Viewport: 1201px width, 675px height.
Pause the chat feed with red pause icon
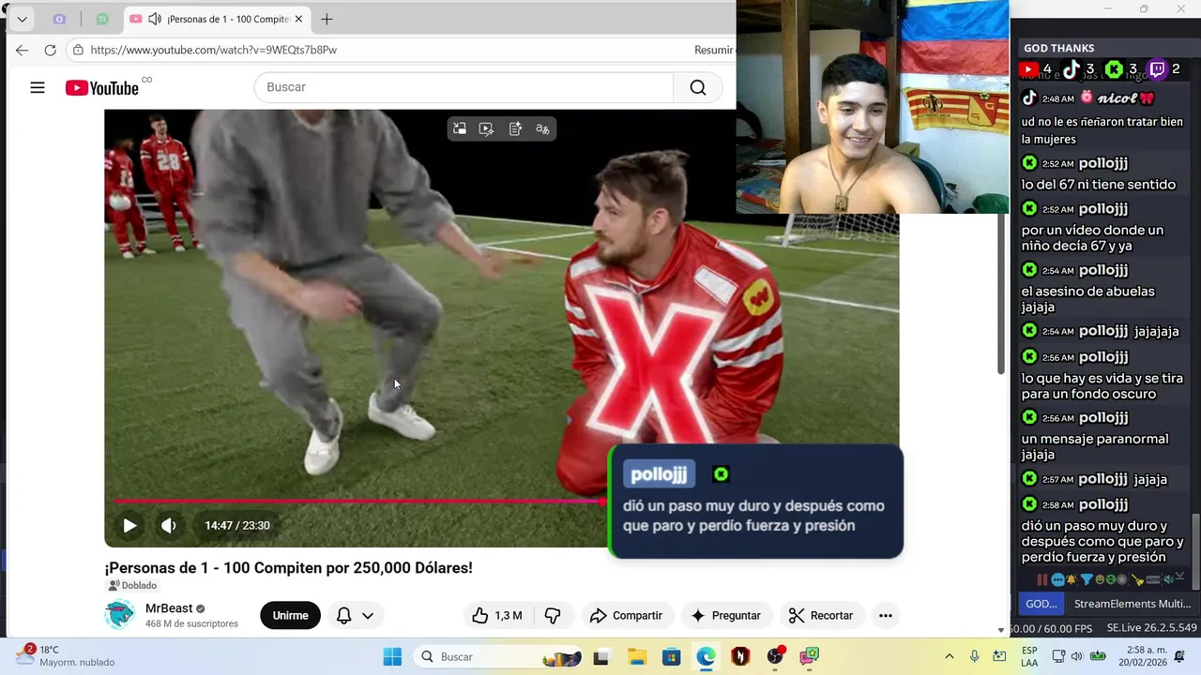tap(1042, 579)
